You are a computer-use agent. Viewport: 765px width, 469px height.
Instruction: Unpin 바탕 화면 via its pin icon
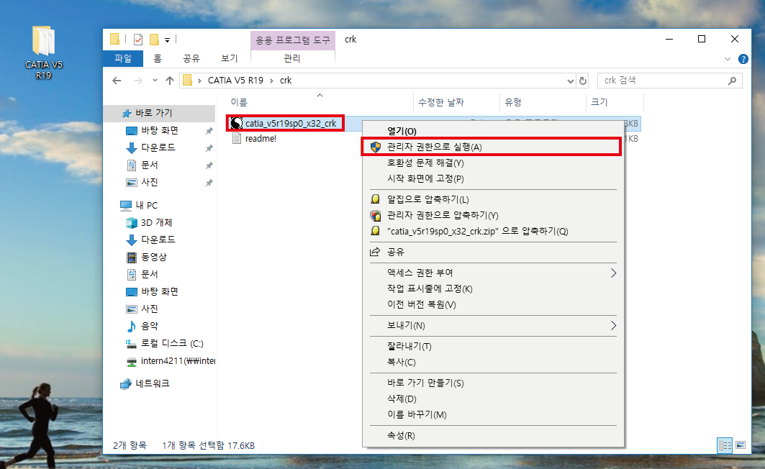pos(209,131)
